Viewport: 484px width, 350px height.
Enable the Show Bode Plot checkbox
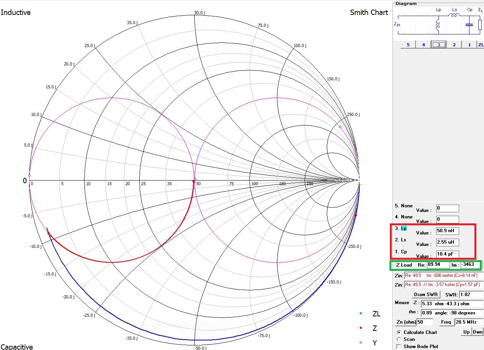point(399,347)
